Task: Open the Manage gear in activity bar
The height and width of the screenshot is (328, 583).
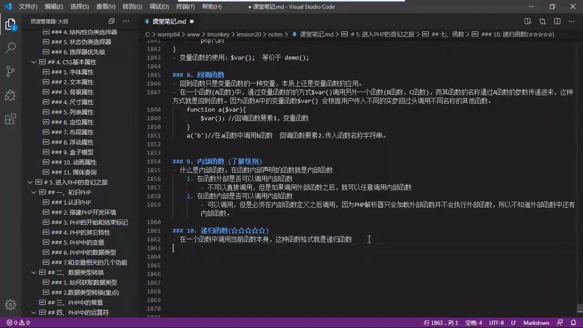Action: pyautogui.click(x=10, y=305)
